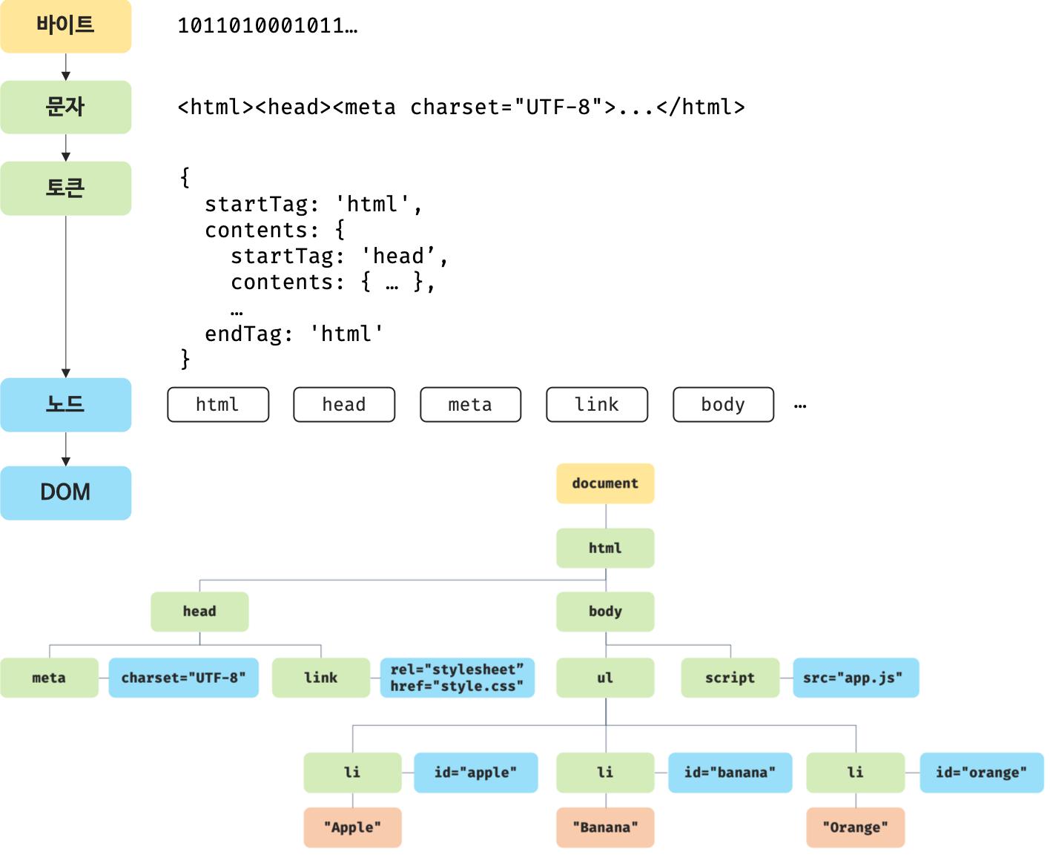
Task: Click the DOM stage box
Action: (x=66, y=493)
